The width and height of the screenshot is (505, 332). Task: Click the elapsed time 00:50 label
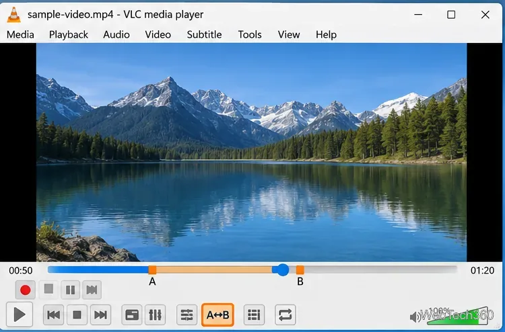pos(21,271)
